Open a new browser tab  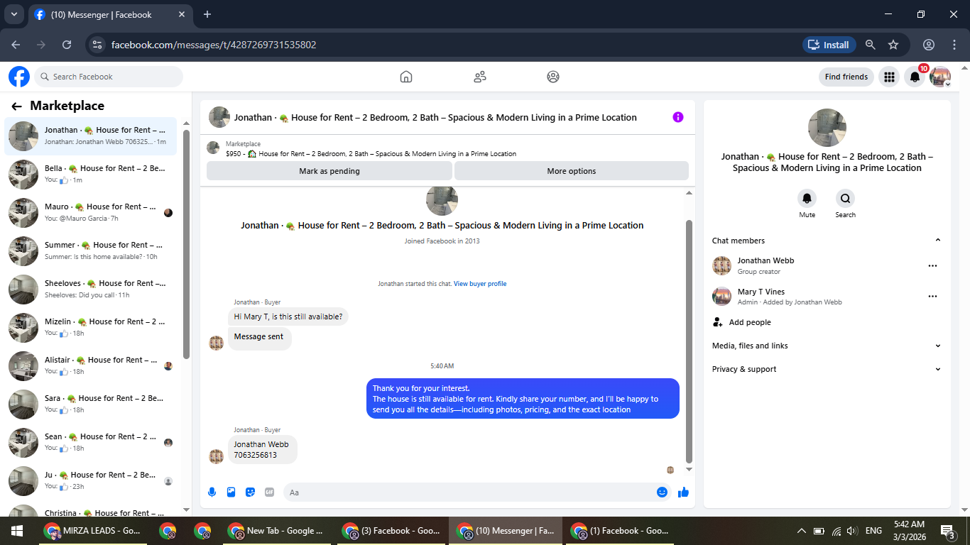point(207,14)
